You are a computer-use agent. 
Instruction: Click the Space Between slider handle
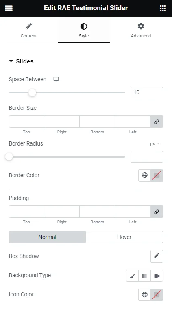click(32, 93)
